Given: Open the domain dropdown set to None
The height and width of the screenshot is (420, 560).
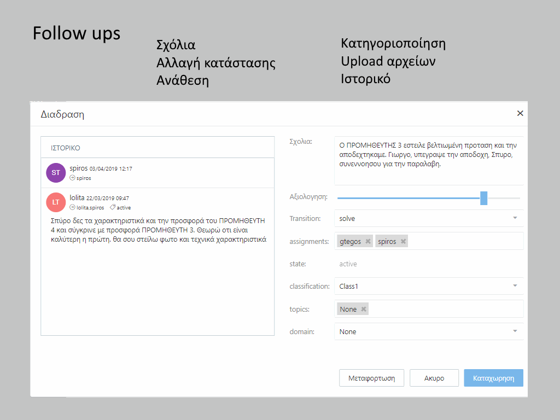Looking at the screenshot, I should 428,331.
